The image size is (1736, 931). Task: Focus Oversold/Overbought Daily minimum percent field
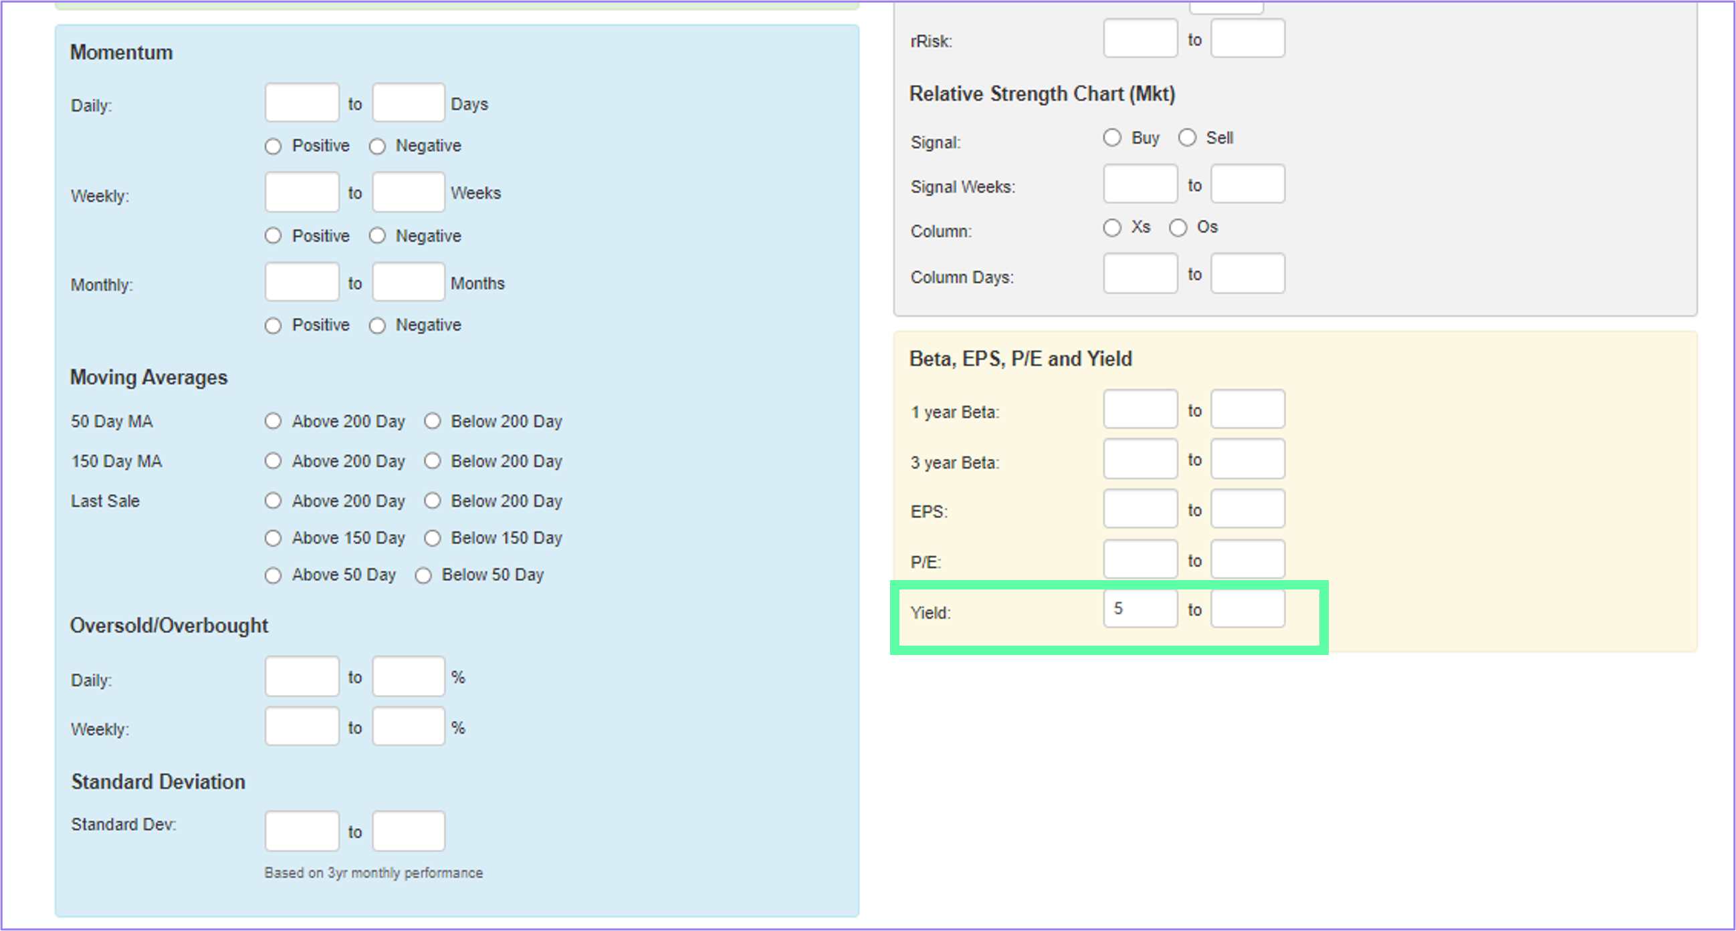click(x=302, y=676)
